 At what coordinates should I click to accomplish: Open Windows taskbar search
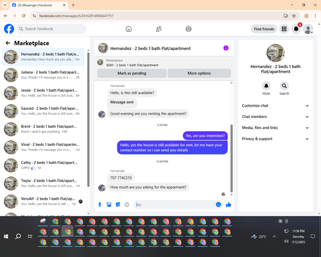click(18, 236)
